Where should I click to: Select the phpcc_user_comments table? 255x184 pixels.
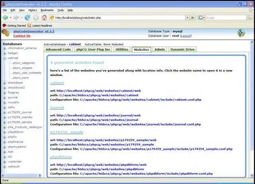click(x=27, y=72)
